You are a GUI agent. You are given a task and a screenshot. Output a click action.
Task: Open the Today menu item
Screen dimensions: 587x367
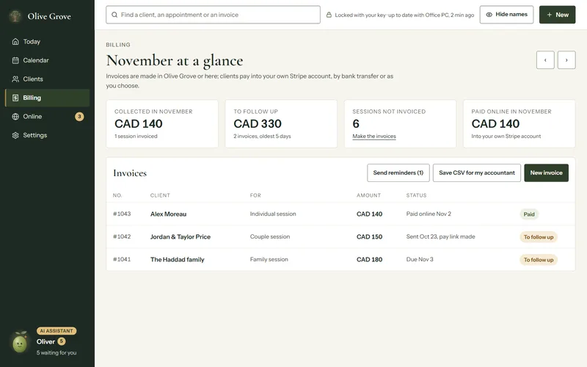[x=47, y=42]
